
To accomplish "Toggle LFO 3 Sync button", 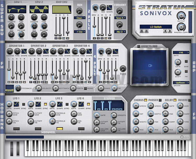I will click(67, 104).
